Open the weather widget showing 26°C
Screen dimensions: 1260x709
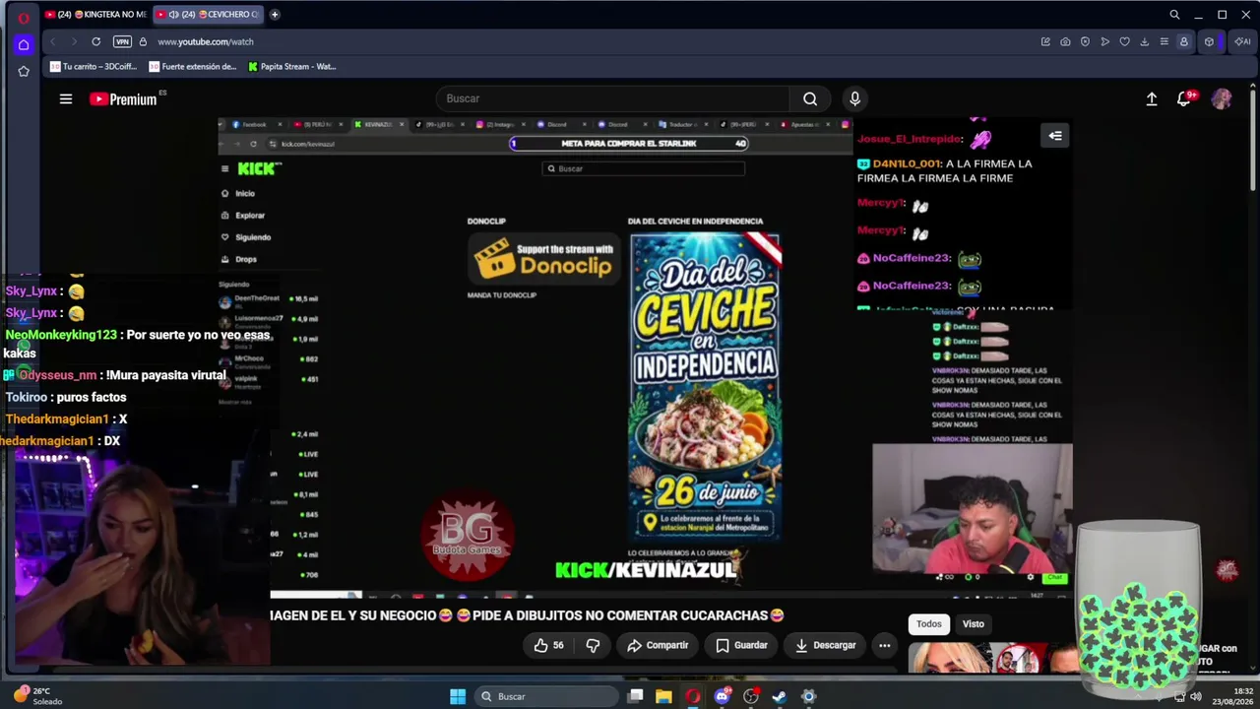(39, 696)
